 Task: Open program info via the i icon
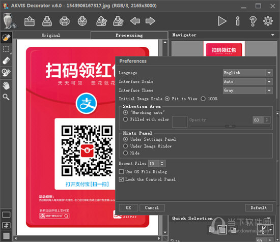[238, 21]
